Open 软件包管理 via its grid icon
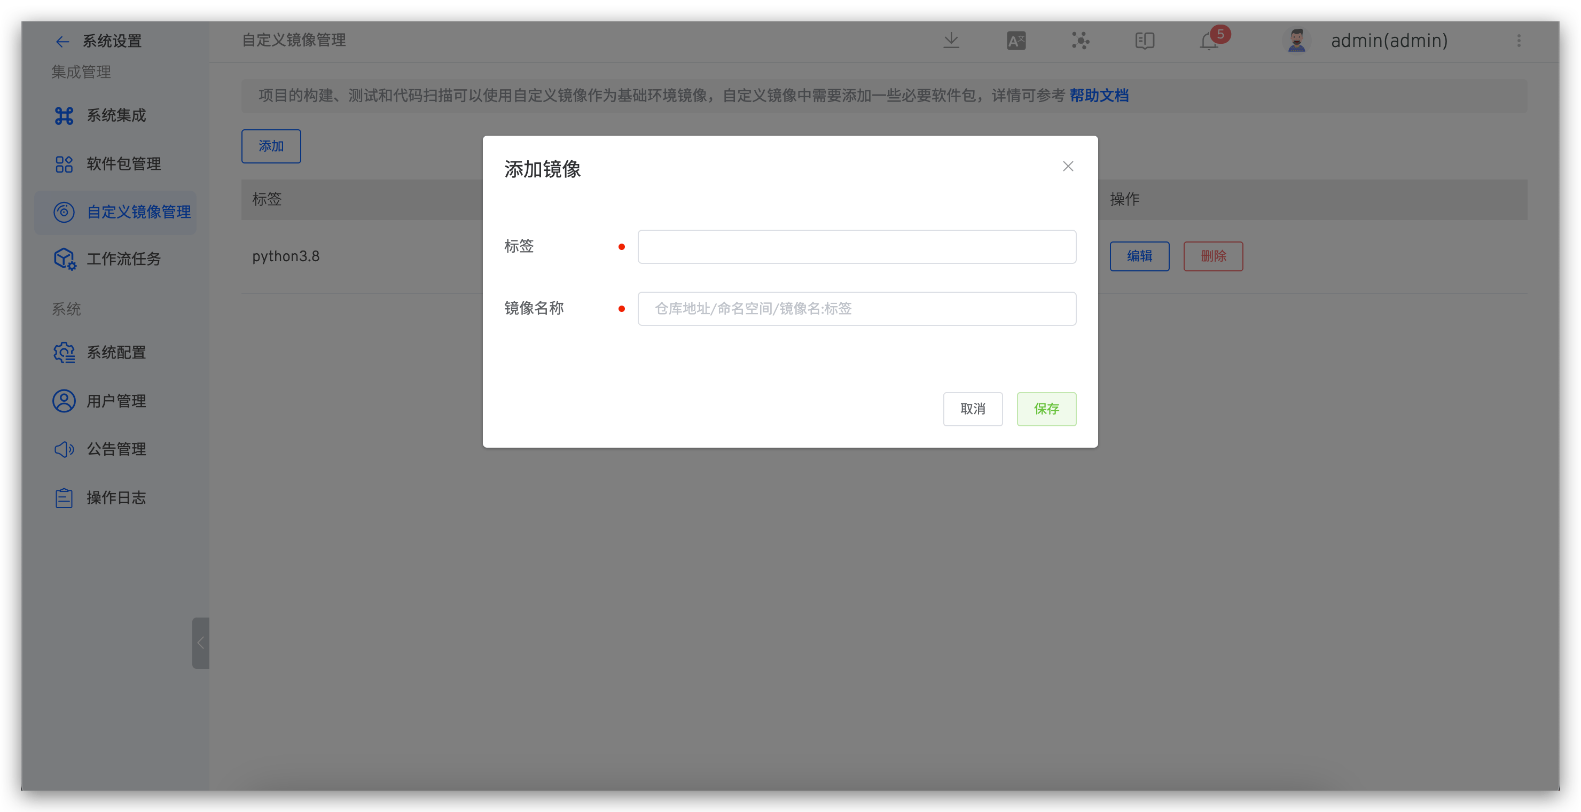This screenshot has height=812, width=1581. [64, 164]
